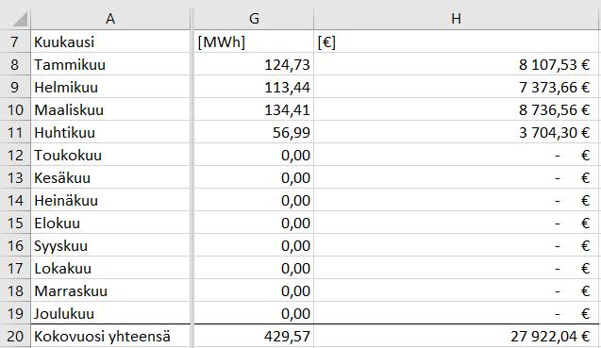Select row 7 header
601x348 pixels.
(x=15, y=41)
